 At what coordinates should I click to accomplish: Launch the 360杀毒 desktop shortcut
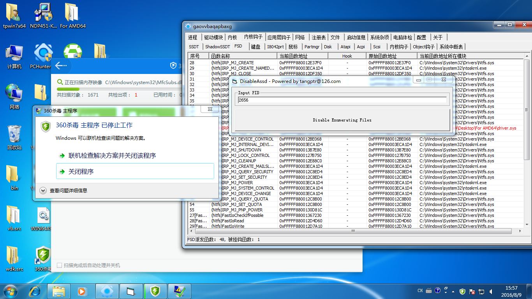(x=43, y=259)
